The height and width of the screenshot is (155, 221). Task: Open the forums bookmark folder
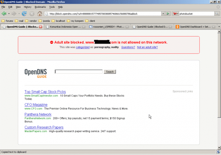point(7,21)
